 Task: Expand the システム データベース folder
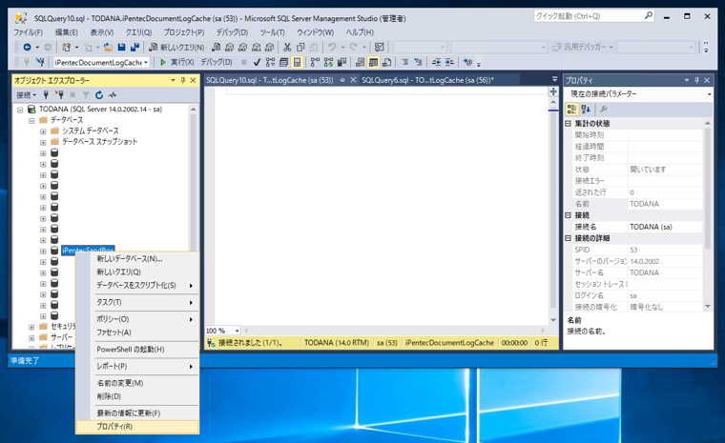coord(43,131)
